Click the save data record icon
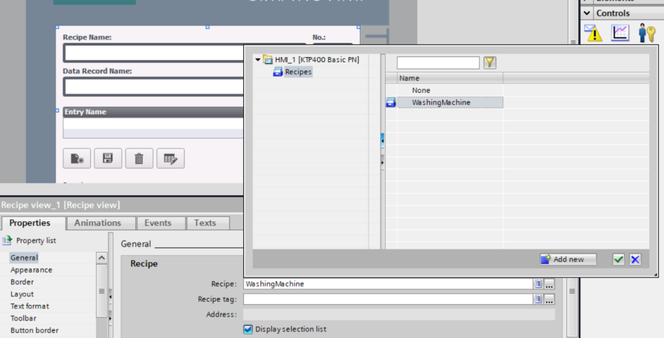This screenshot has height=338, width=664. (108, 158)
